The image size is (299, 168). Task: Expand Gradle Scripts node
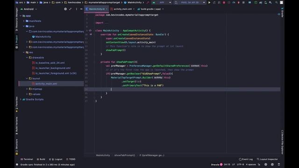(x=21, y=99)
